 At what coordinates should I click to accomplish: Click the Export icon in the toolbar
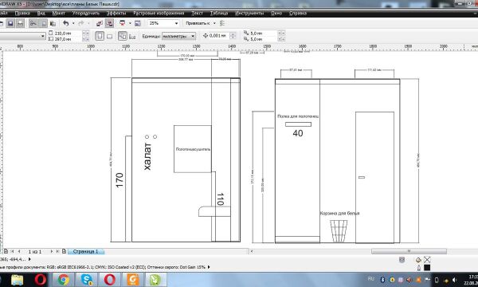pos(109,23)
